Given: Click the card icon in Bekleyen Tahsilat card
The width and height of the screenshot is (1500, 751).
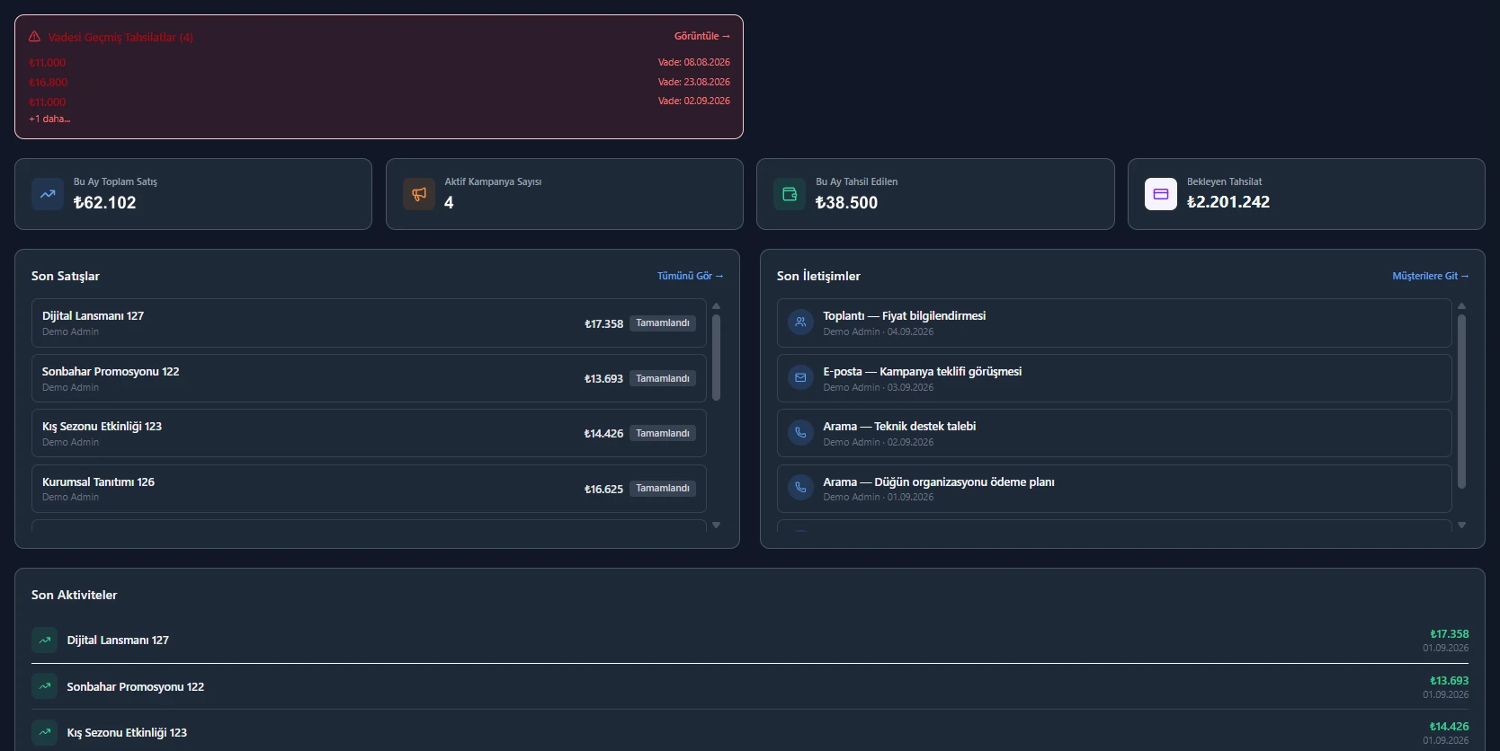Looking at the screenshot, I should 1161,194.
